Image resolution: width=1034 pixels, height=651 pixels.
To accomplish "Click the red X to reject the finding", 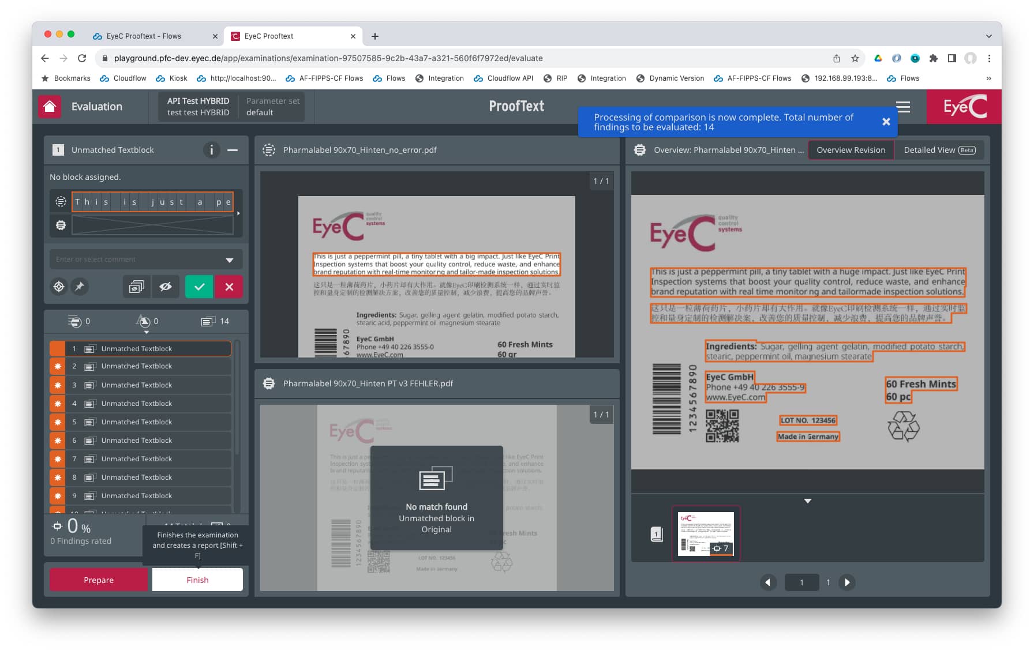I will point(229,287).
